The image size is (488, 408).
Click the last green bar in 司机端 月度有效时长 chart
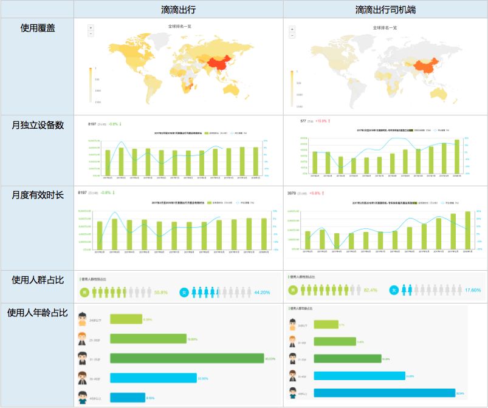468,230
